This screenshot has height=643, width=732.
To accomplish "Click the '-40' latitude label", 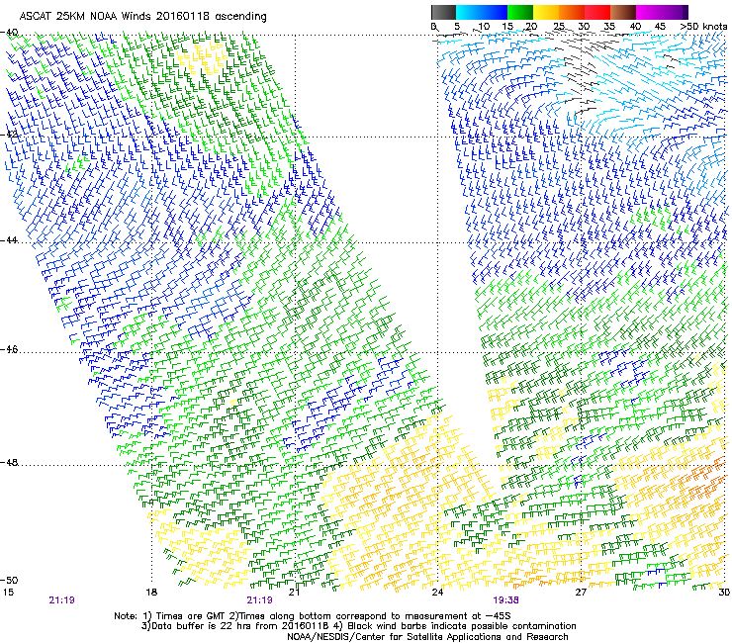I will pos(9,33).
